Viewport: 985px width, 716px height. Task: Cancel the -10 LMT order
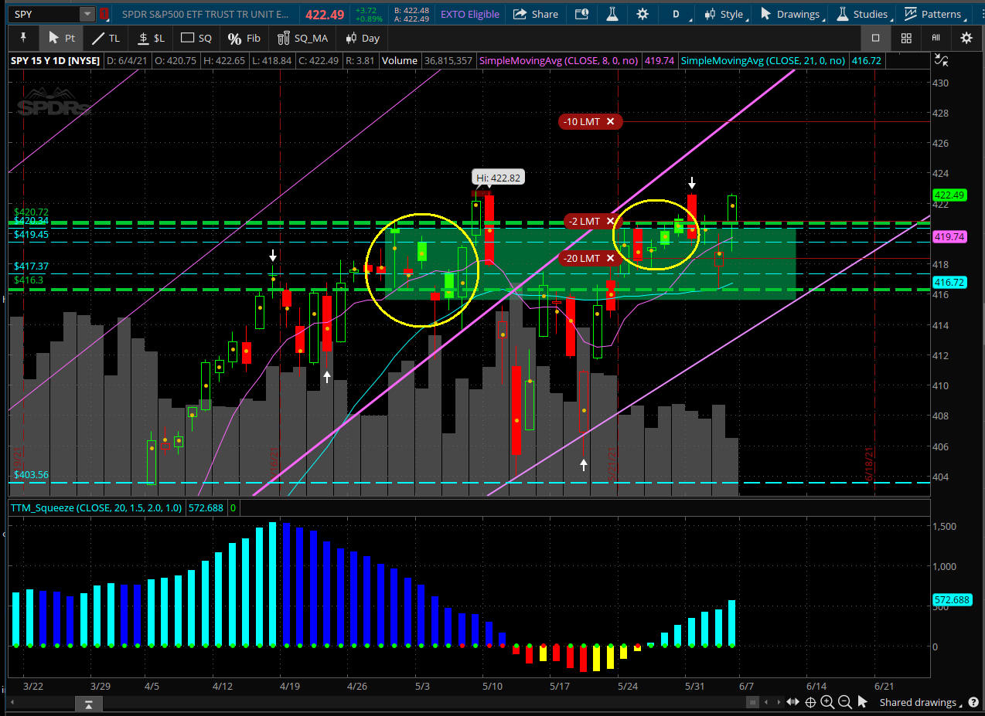611,121
